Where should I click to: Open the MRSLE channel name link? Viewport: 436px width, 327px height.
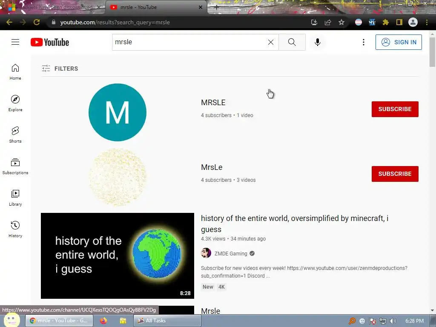[213, 102]
